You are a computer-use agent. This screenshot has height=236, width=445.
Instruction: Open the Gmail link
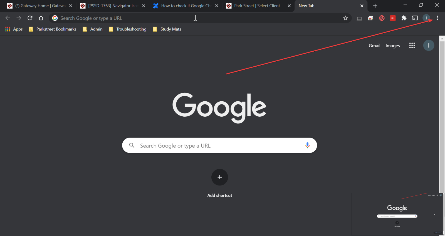(x=374, y=46)
